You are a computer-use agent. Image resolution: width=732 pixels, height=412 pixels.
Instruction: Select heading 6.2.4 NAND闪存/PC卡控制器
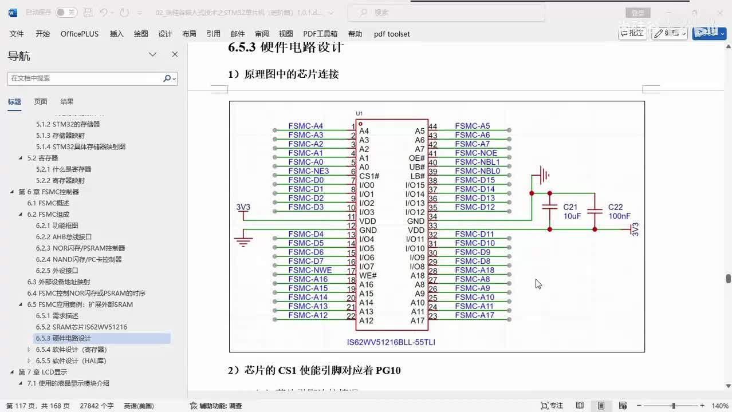(x=79, y=259)
